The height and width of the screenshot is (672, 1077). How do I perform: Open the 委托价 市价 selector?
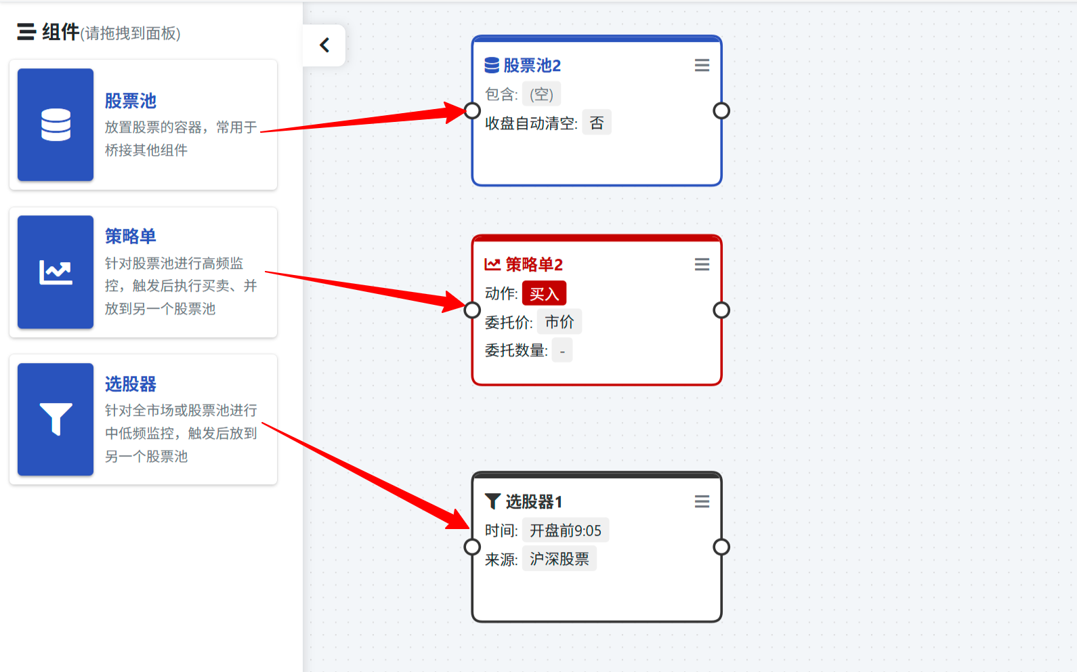point(559,322)
